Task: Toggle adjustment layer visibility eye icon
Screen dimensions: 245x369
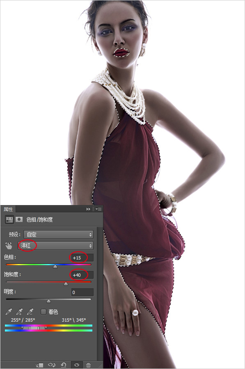Action: click(x=76, y=365)
